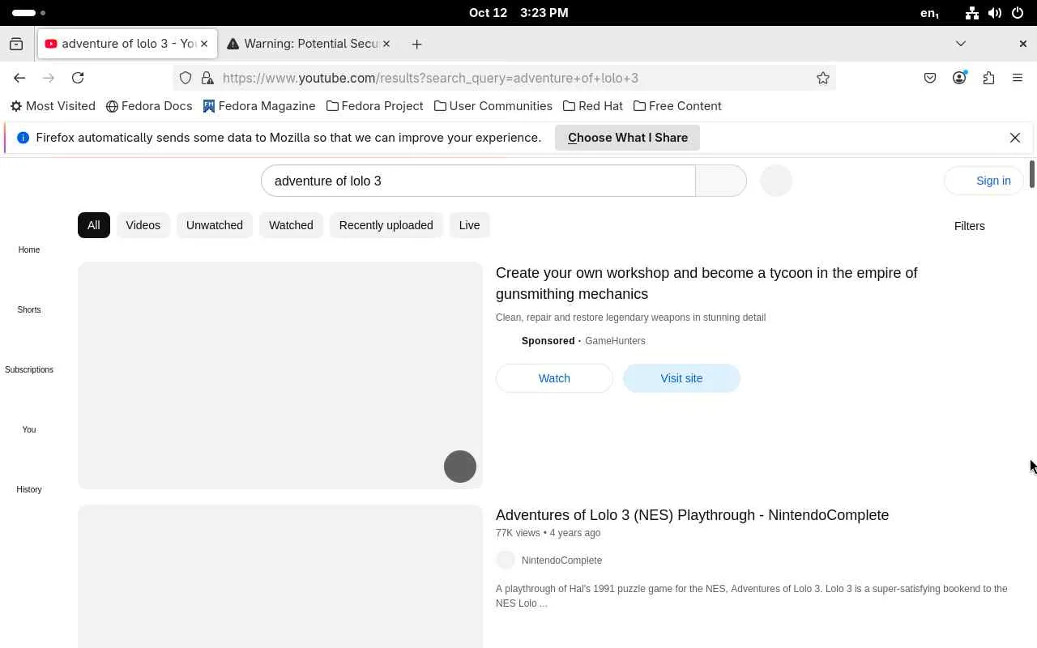This screenshot has height=648, width=1037.
Task: Open 'You' in the YouTube sidebar
Action: (29, 429)
